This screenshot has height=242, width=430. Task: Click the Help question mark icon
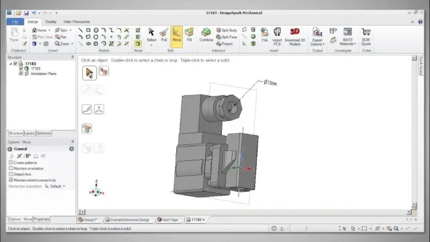click(x=420, y=21)
